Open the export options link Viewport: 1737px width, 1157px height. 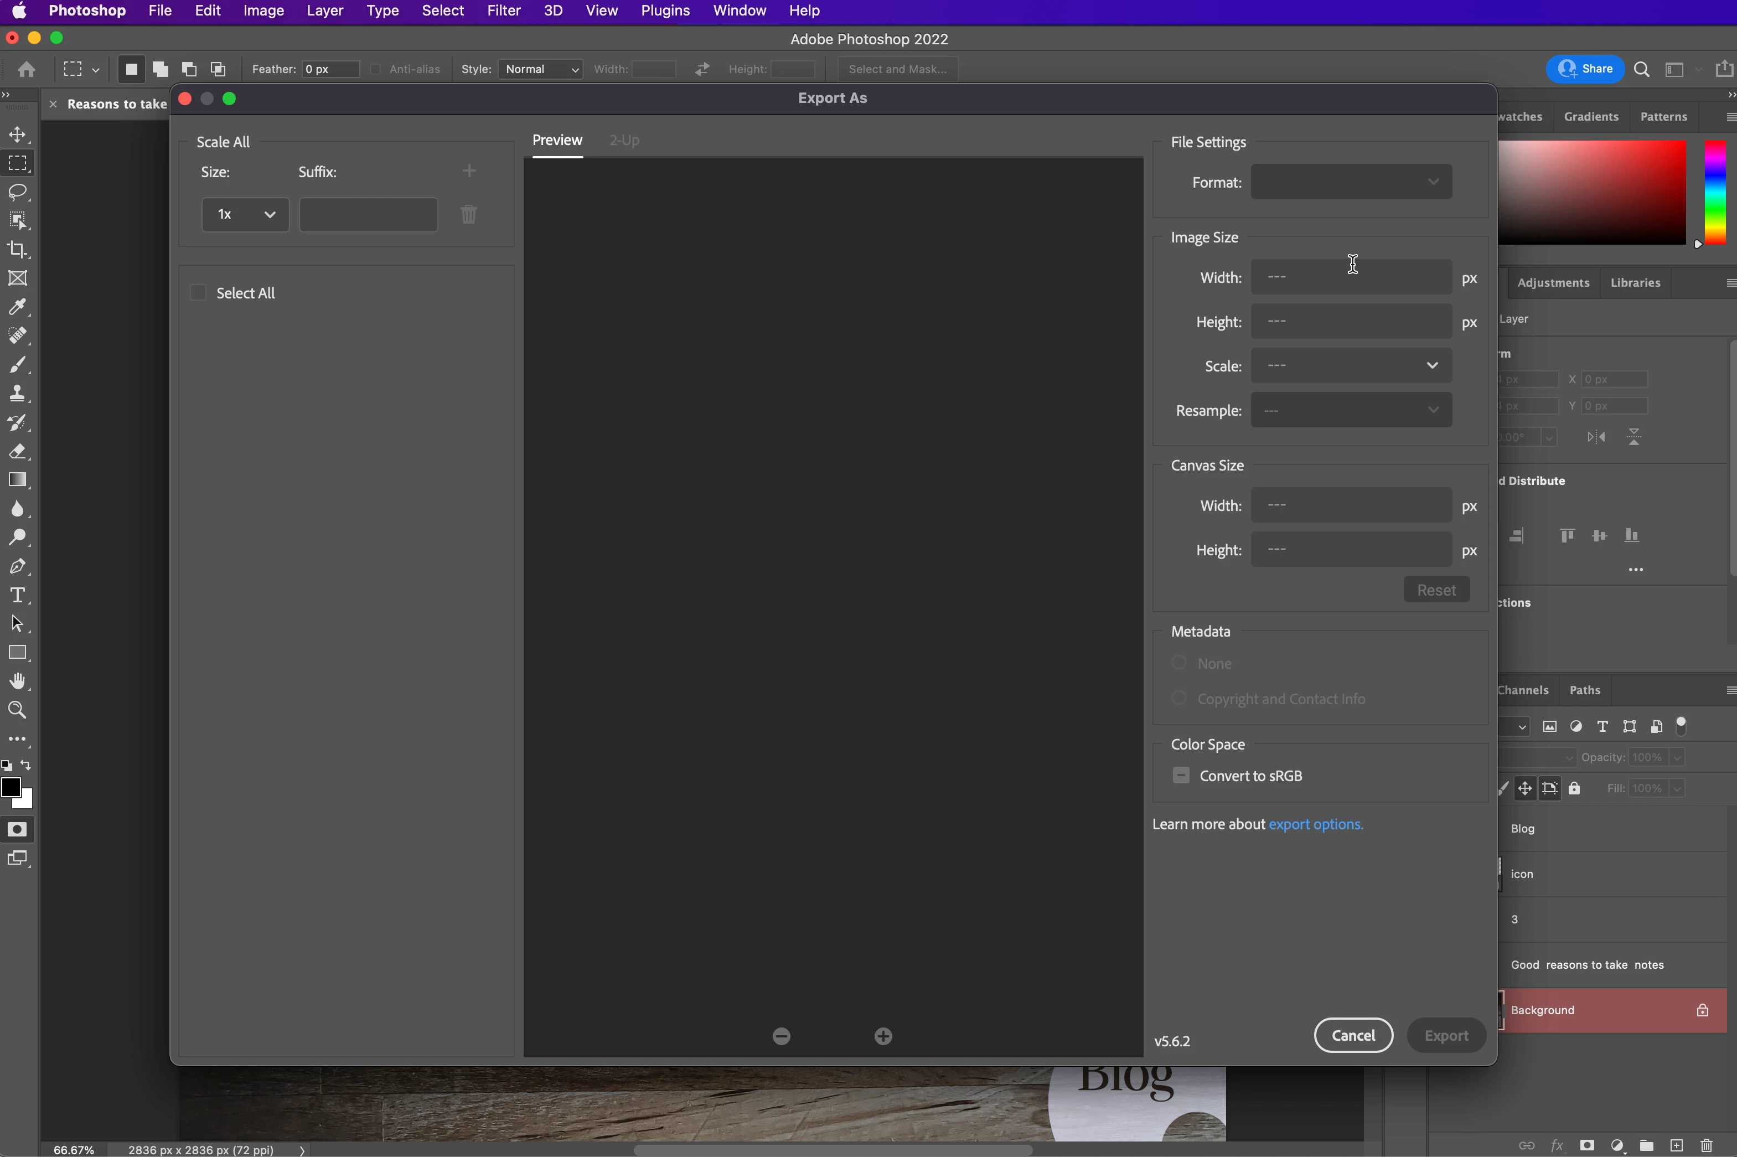coord(1315,824)
